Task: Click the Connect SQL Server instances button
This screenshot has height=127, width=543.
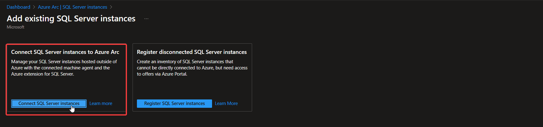Action: (49, 103)
